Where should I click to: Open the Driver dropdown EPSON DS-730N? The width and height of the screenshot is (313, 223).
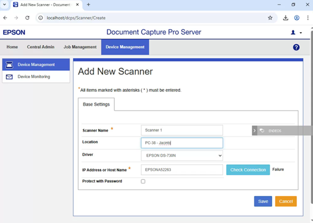pos(182,155)
